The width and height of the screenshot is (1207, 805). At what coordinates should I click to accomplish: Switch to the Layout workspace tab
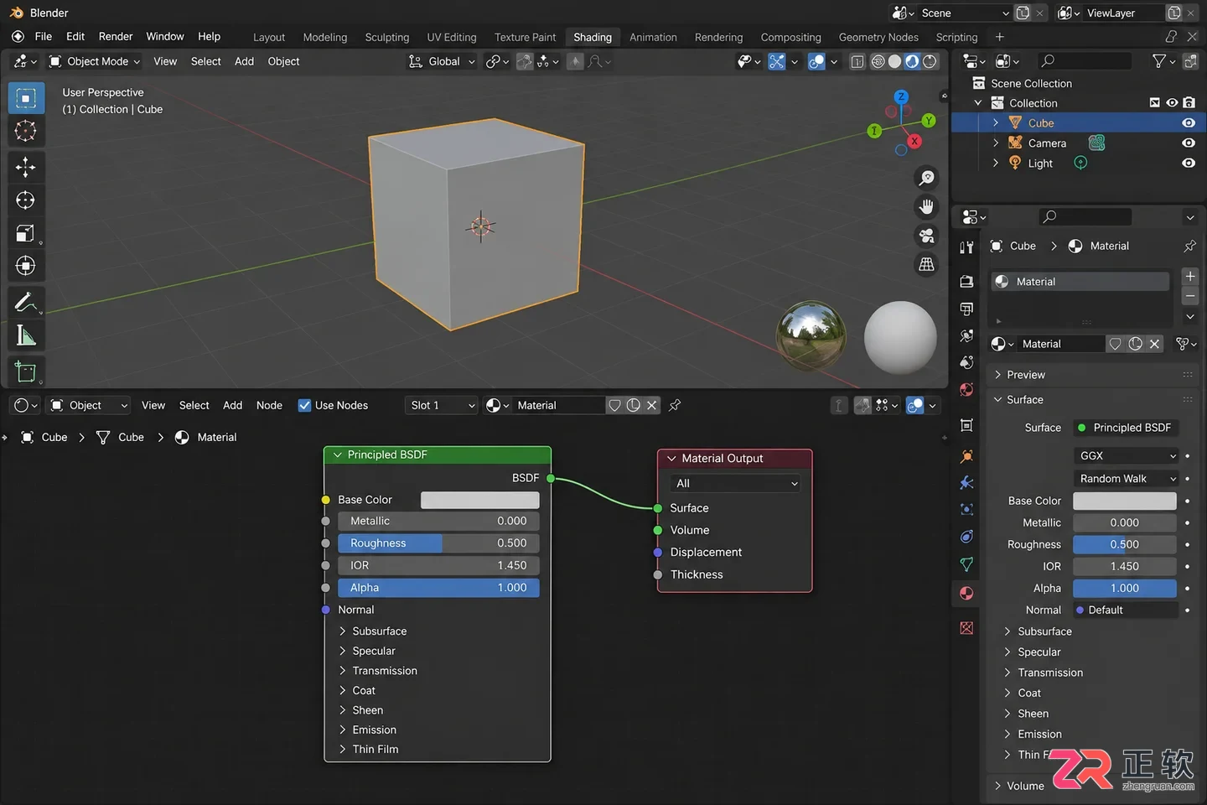click(x=269, y=37)
